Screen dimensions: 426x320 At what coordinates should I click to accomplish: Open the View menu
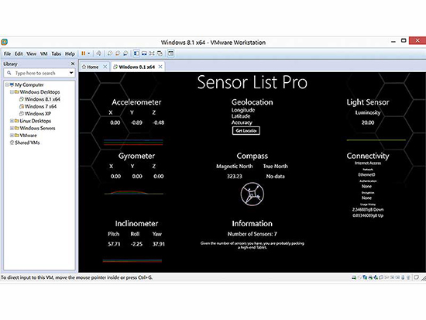point(31,53)
